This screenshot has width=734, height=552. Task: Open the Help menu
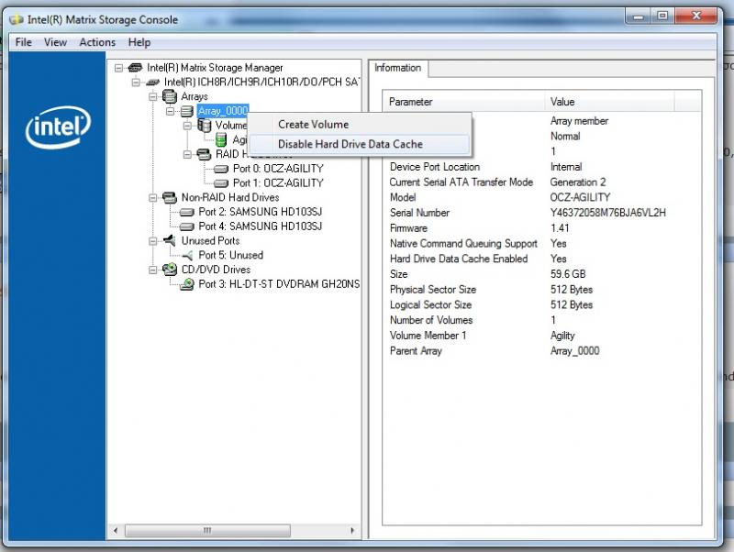pyautogui.click(x=139, y=42)
